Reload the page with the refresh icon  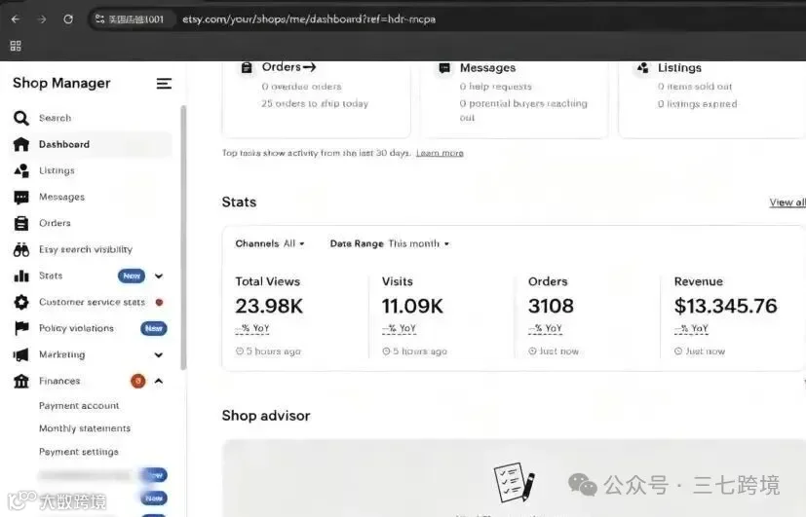pos(68,19)
